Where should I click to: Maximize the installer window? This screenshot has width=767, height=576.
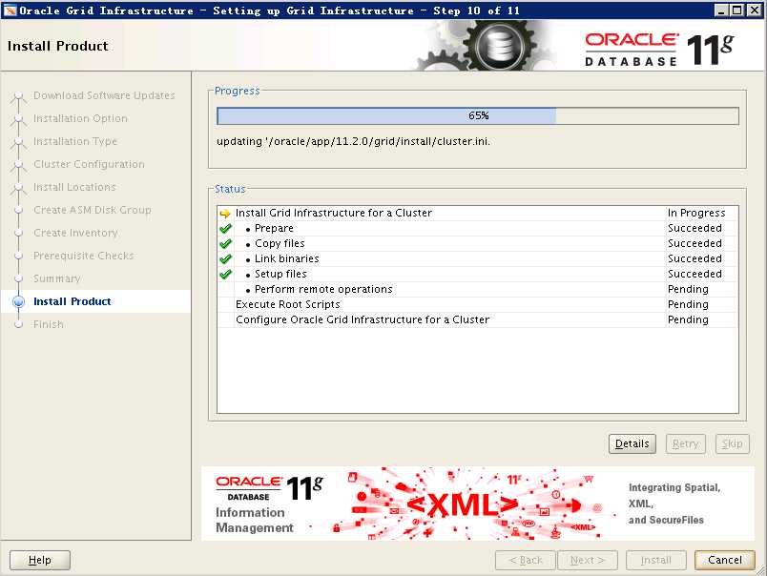[x=736, y=10]
